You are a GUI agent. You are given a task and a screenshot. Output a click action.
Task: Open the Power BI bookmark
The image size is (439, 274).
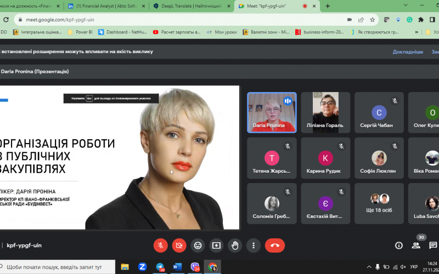tap(80, 32)
